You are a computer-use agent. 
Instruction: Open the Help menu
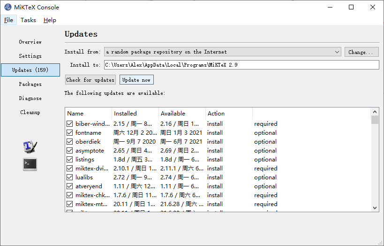click(x=50, y=20)
